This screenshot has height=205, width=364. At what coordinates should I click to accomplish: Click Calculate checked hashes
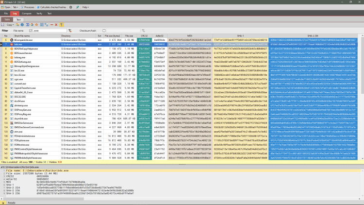51,7
